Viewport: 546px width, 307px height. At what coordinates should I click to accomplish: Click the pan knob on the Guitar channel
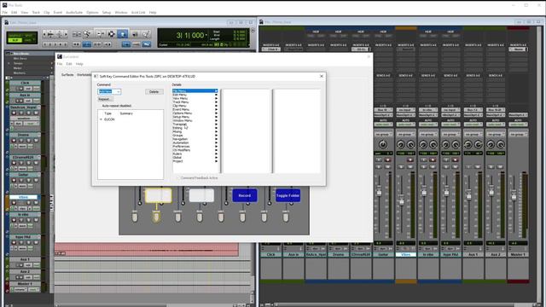point(383,144)
